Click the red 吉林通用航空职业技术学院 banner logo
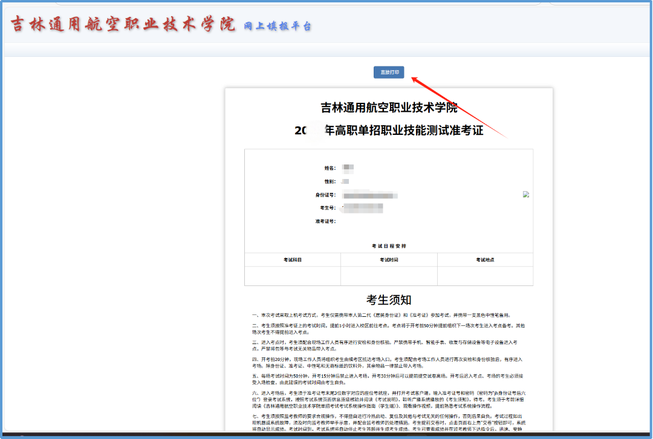This screenshot has width=653, height=439. [123, 25]
